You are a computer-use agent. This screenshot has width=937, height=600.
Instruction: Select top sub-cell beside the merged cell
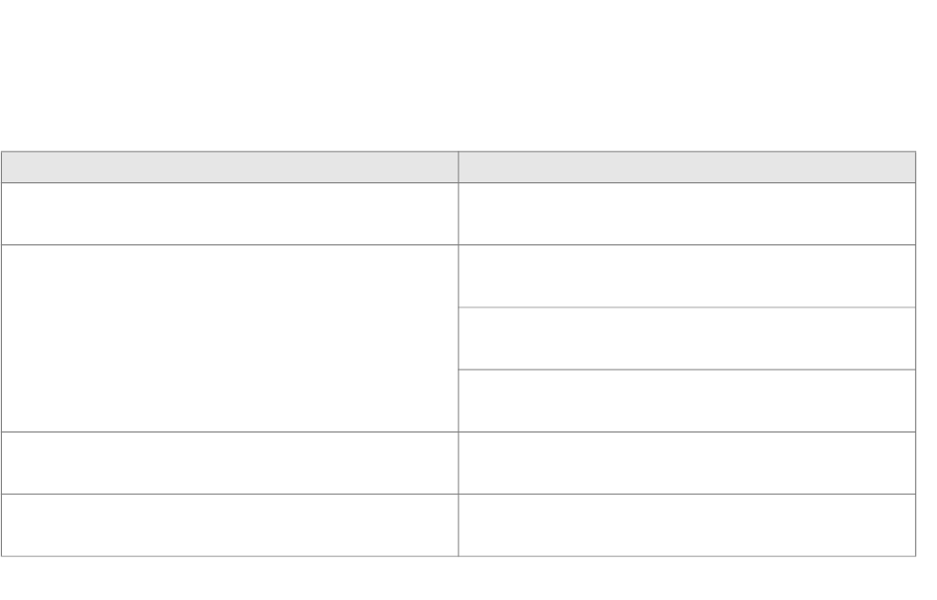coord(686,276)
